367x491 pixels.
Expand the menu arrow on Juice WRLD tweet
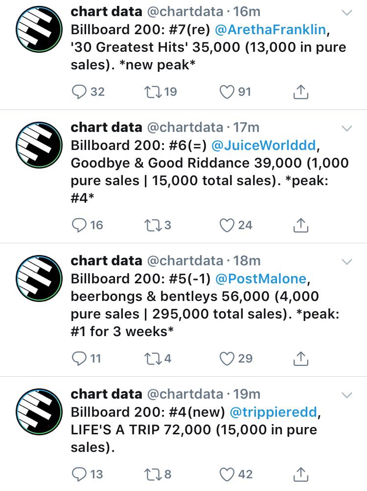(x=346, y=128)
